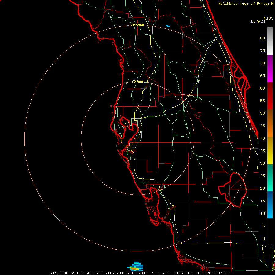Click the 50 value on the color scale

coord(262,113)
